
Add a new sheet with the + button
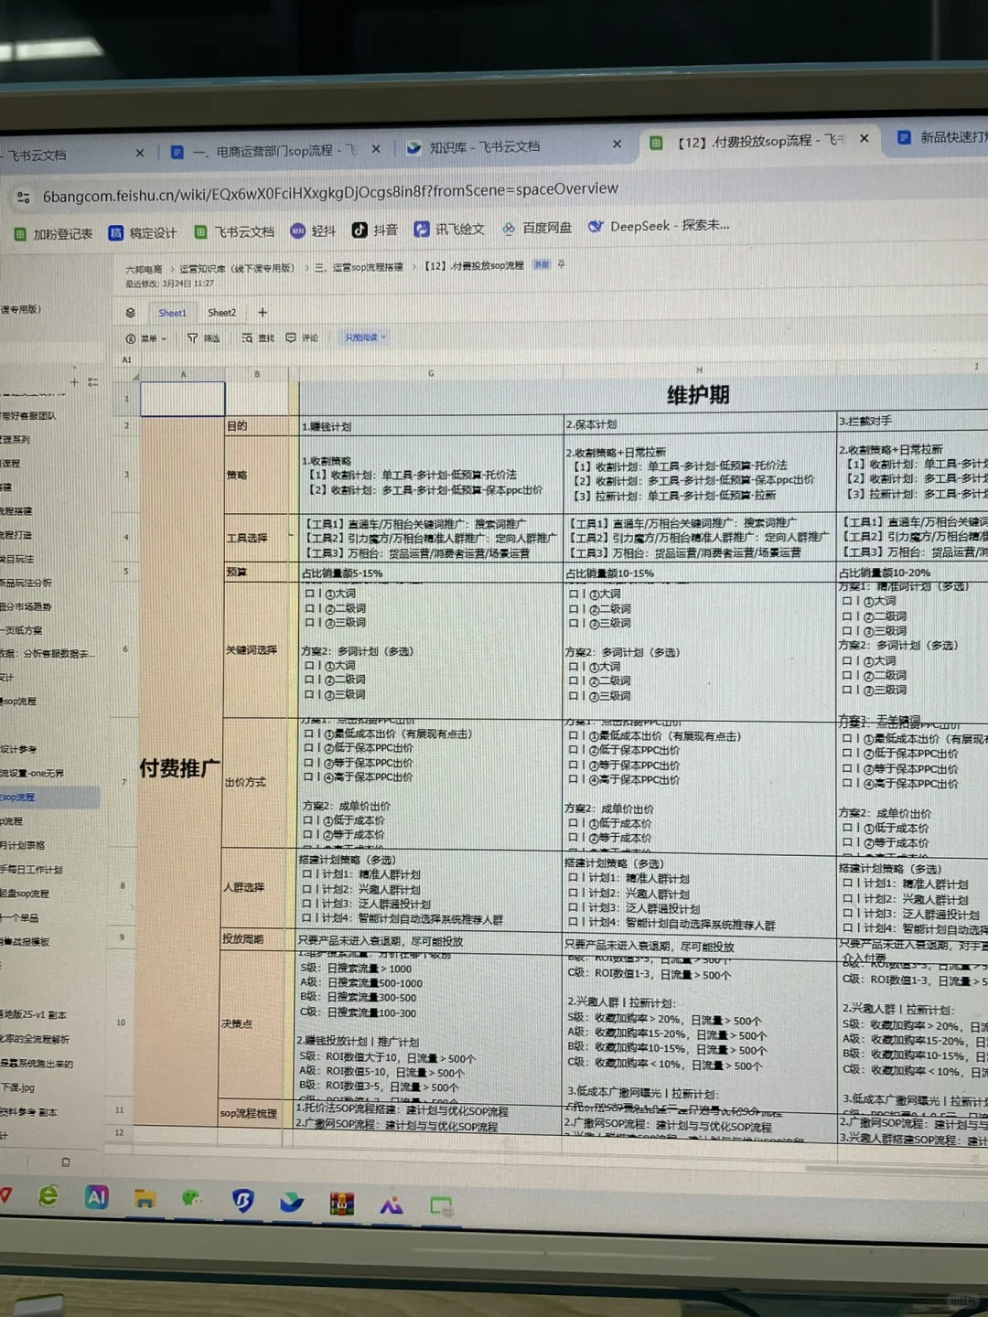(x=263, y=313)
